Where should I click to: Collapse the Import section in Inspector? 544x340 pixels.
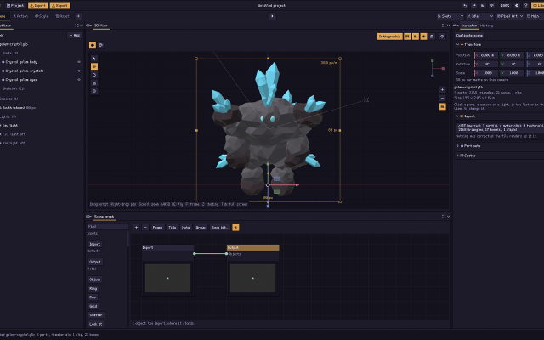click(458, 116)
